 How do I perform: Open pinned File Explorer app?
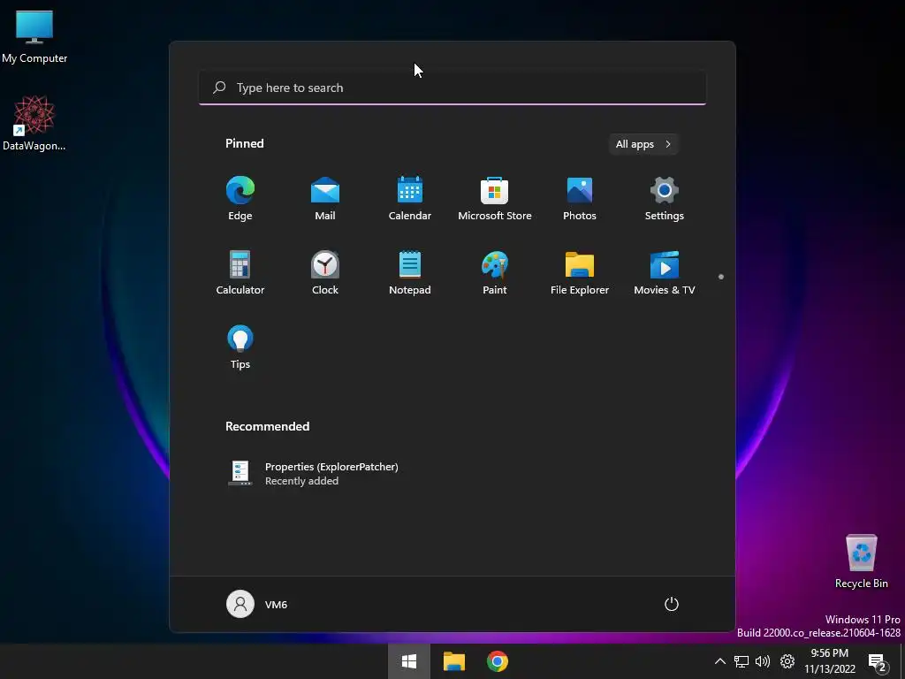pos(580,272)
